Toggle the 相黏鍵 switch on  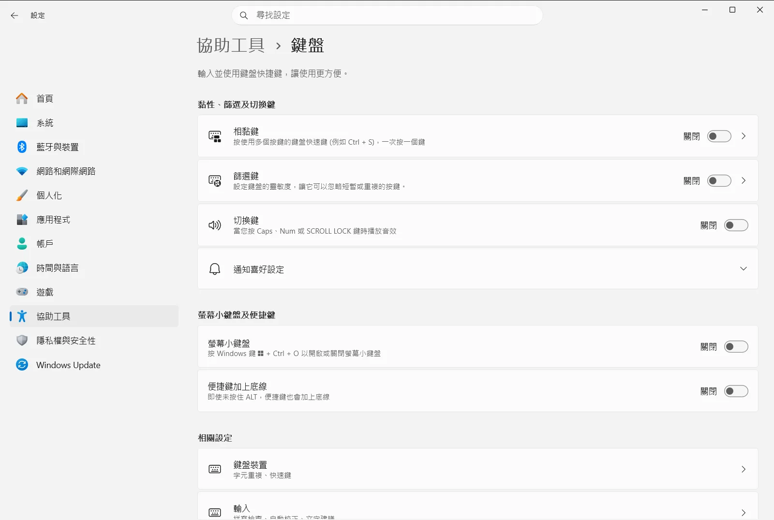[719, 136]
